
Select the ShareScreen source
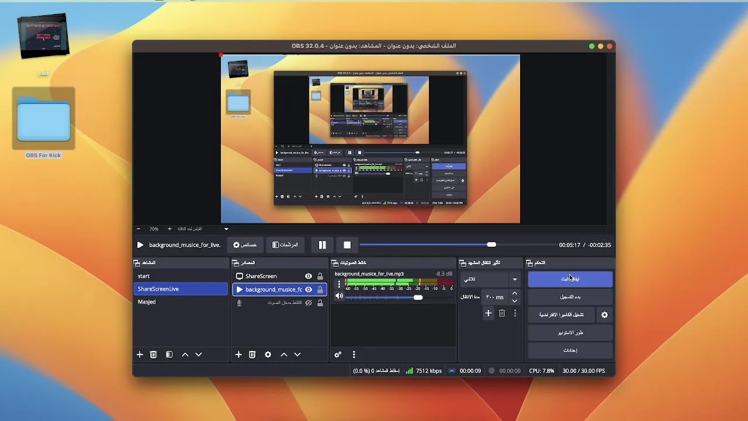pos(279,276)
